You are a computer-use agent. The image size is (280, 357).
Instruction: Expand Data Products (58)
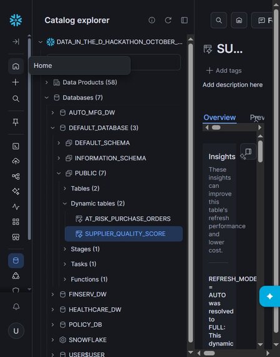pos(47,82)
